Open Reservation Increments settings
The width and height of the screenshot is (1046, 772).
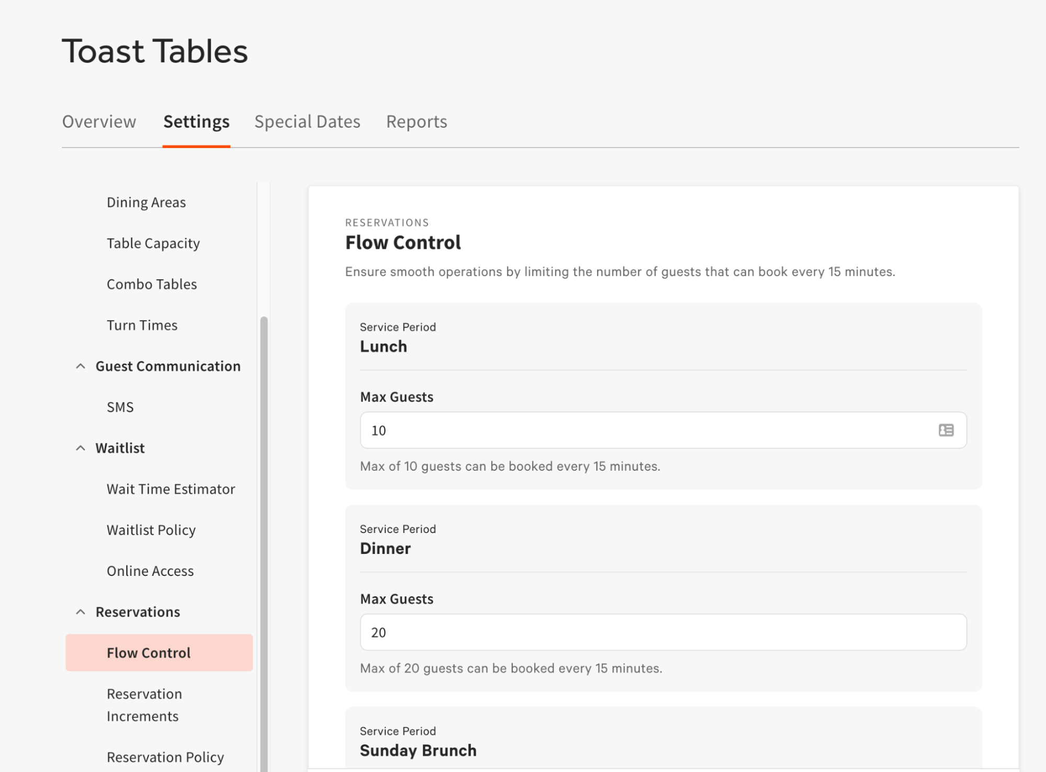click(x=144, y=705)
